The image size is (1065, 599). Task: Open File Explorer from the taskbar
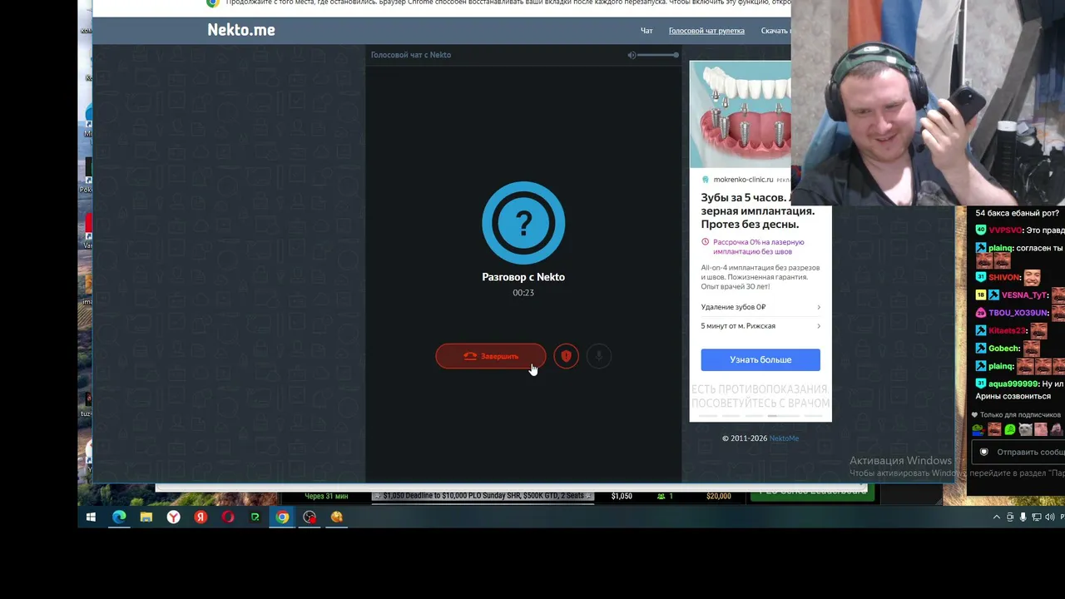(x=146, y=517)
